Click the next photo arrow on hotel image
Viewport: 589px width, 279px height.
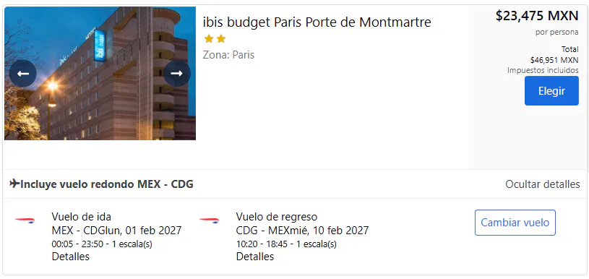pos(177,74)
